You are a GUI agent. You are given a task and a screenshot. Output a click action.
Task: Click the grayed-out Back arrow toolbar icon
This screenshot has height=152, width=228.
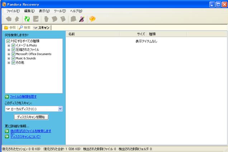coord(9,19)
